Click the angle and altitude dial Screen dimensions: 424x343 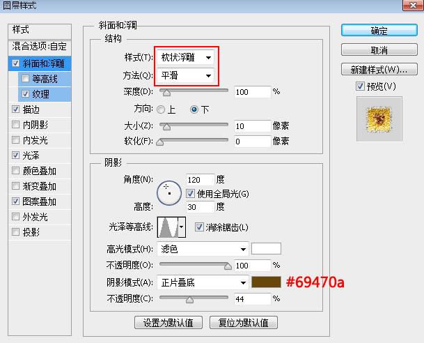tap(169, 193)
